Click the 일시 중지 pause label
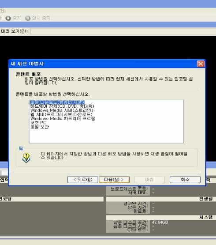The height and width of the screenshot is (245, 216). tap(41, 18)
